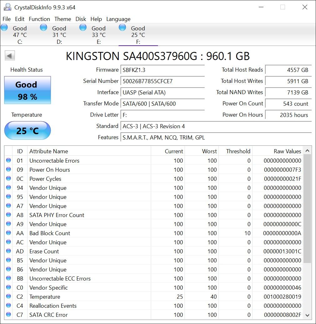Click the Features field S.M.A.R.T., APM, NCQ
Image resolution: width=316 pixels, height=324 pixels.
[x=216, y=137]
